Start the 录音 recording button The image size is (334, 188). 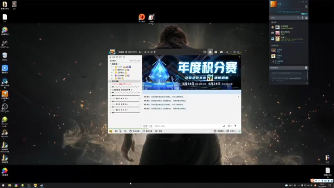tap(159, 131)
